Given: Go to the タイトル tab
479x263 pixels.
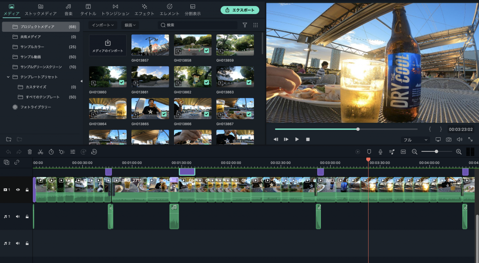Looking at the screenshot, I should 88,10.
